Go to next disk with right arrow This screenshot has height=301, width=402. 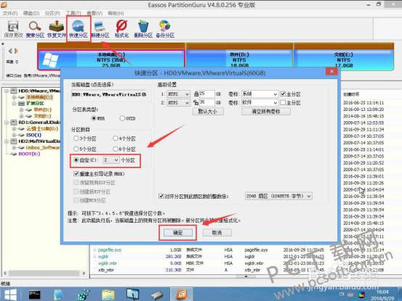[17, 51]
